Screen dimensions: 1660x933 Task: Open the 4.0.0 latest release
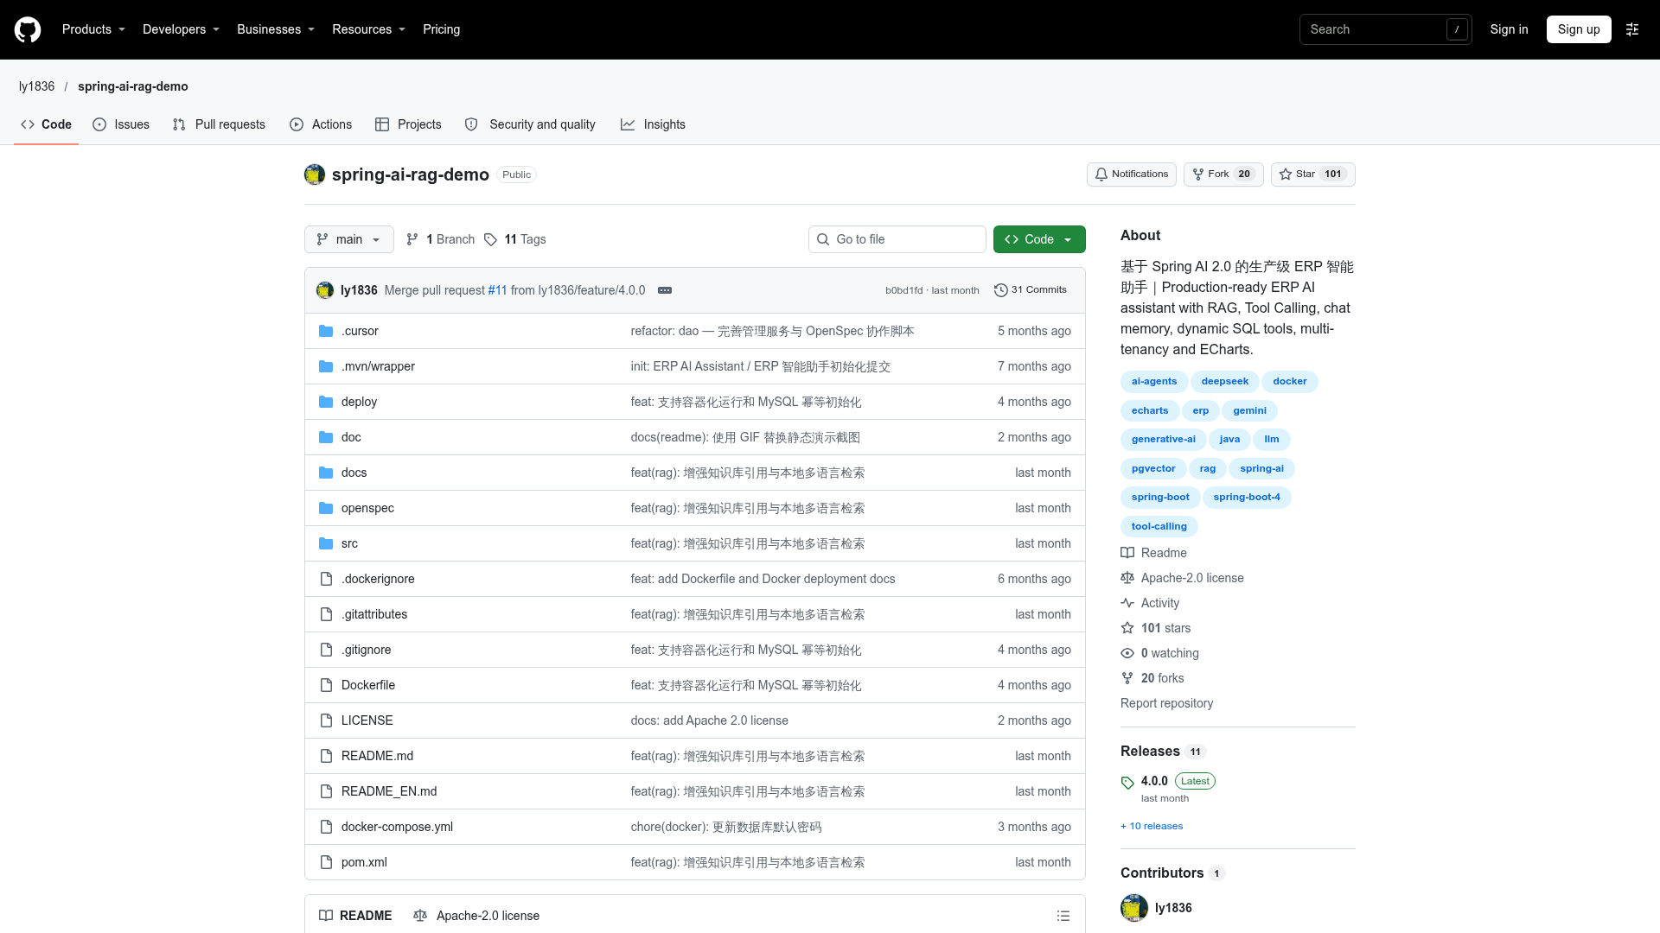pyautogui.click(x=1154, y=781)
